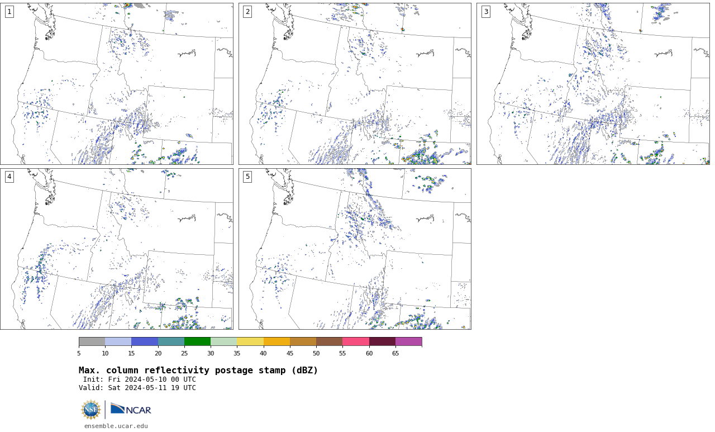Click the panel number 4 label box
Screen dimensions: 715x432
[x=9, y=177]
